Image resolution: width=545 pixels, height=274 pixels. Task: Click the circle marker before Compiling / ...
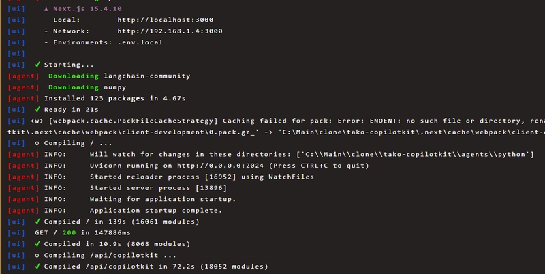click(37, 143)
